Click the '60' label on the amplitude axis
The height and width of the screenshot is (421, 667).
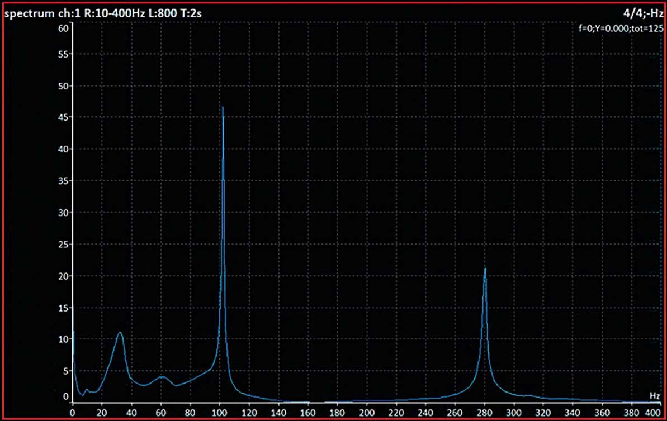pos(63,28)
